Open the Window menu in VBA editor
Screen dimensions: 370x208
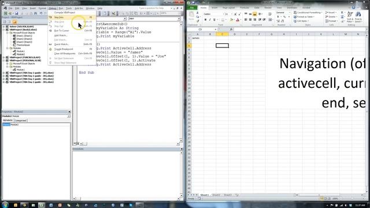pos(90,8)
